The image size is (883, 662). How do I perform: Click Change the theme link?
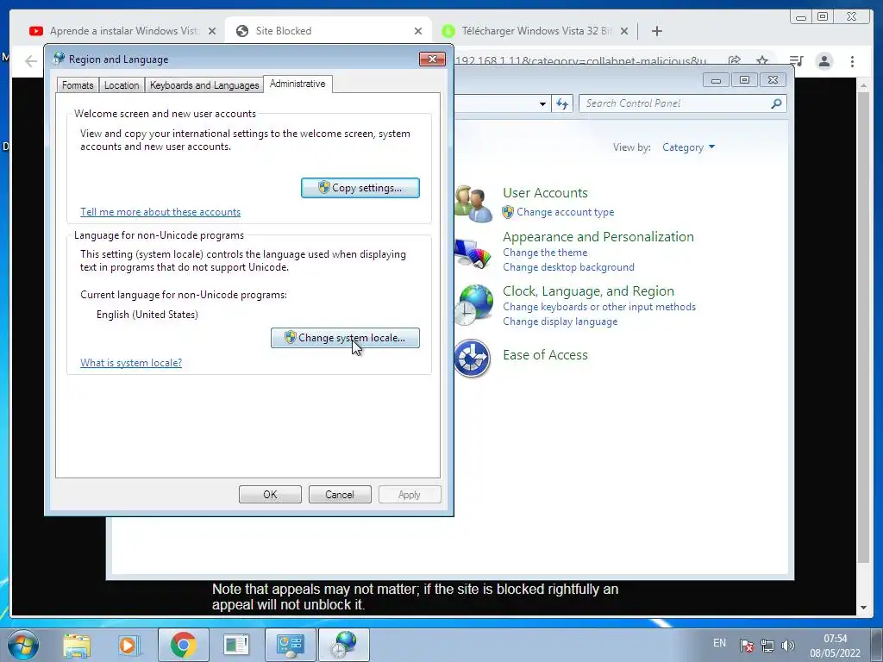click(545, 253)
